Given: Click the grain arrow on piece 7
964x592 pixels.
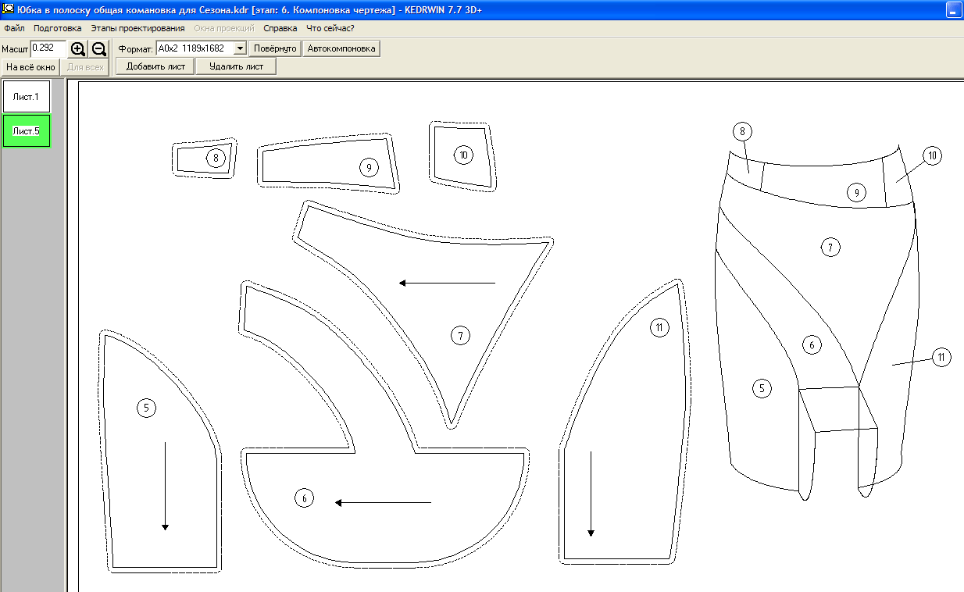Looking at the screenshot, I should (447, 283).
